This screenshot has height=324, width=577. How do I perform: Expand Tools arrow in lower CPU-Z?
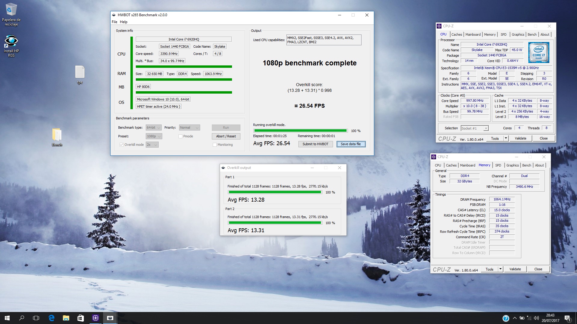500,269
